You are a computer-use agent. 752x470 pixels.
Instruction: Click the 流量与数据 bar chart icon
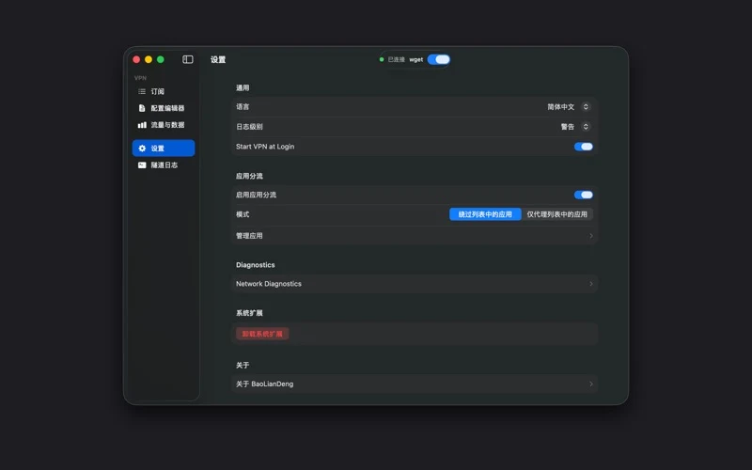[x=142, y=125]
